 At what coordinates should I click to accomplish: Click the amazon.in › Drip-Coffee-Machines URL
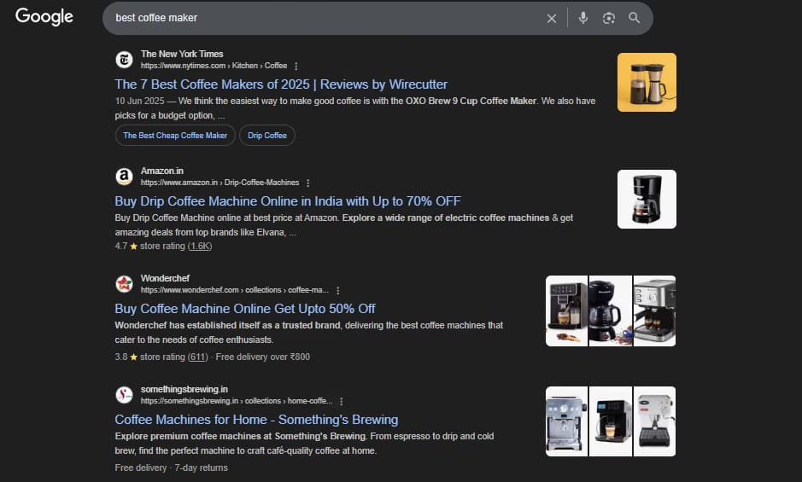(220, 183)
